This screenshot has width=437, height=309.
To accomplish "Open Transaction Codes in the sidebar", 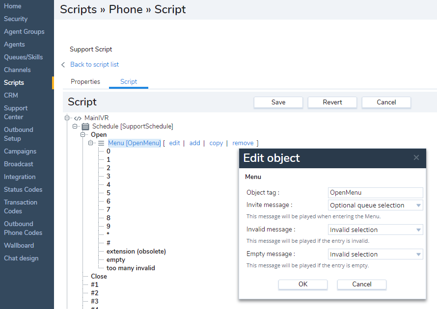I will click(20, 206).
